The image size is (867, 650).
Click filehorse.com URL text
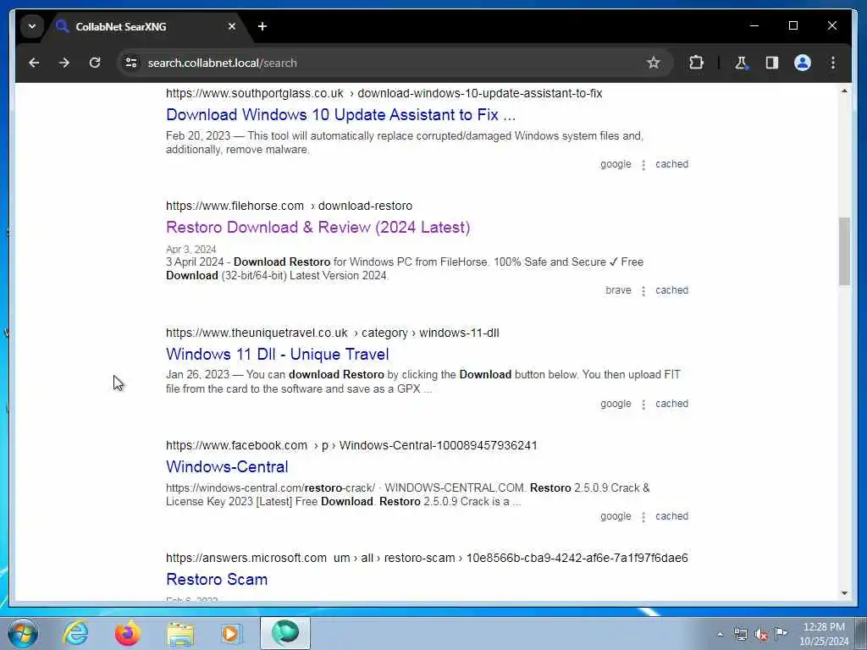(x=290, y=206)
